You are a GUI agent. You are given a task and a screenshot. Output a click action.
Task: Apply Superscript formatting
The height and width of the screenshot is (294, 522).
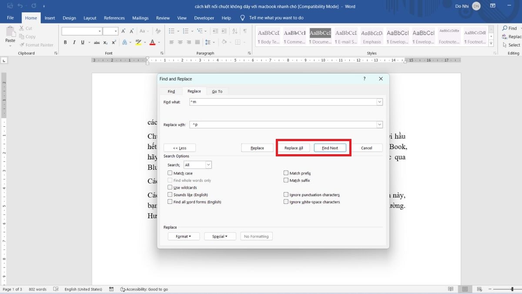tap(114, 42)
